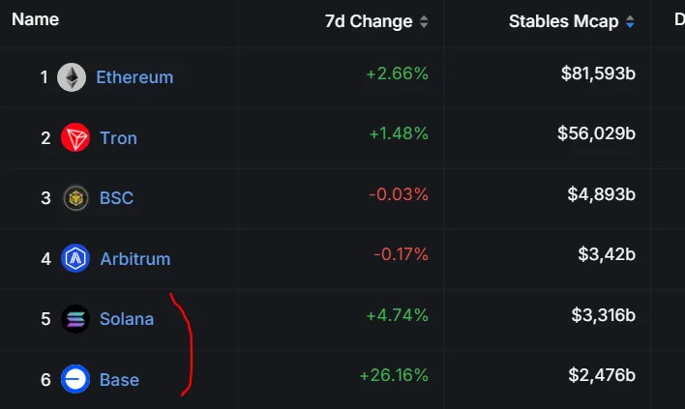Image resolution: width=685 pixels, height=409 pixels.
Task: Click the Name column header
Action: [36, 19]
